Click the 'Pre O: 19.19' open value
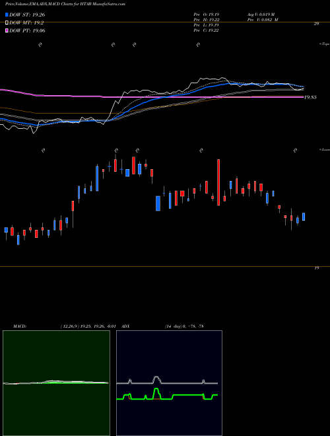330x436 pixels. (206, 15)
